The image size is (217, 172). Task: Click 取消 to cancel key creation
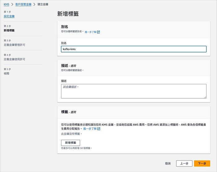tap(168, 164)
